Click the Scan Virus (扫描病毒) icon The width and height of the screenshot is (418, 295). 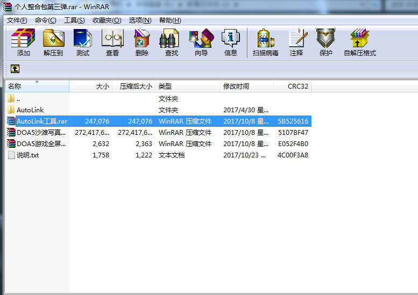tap(266, 38)
